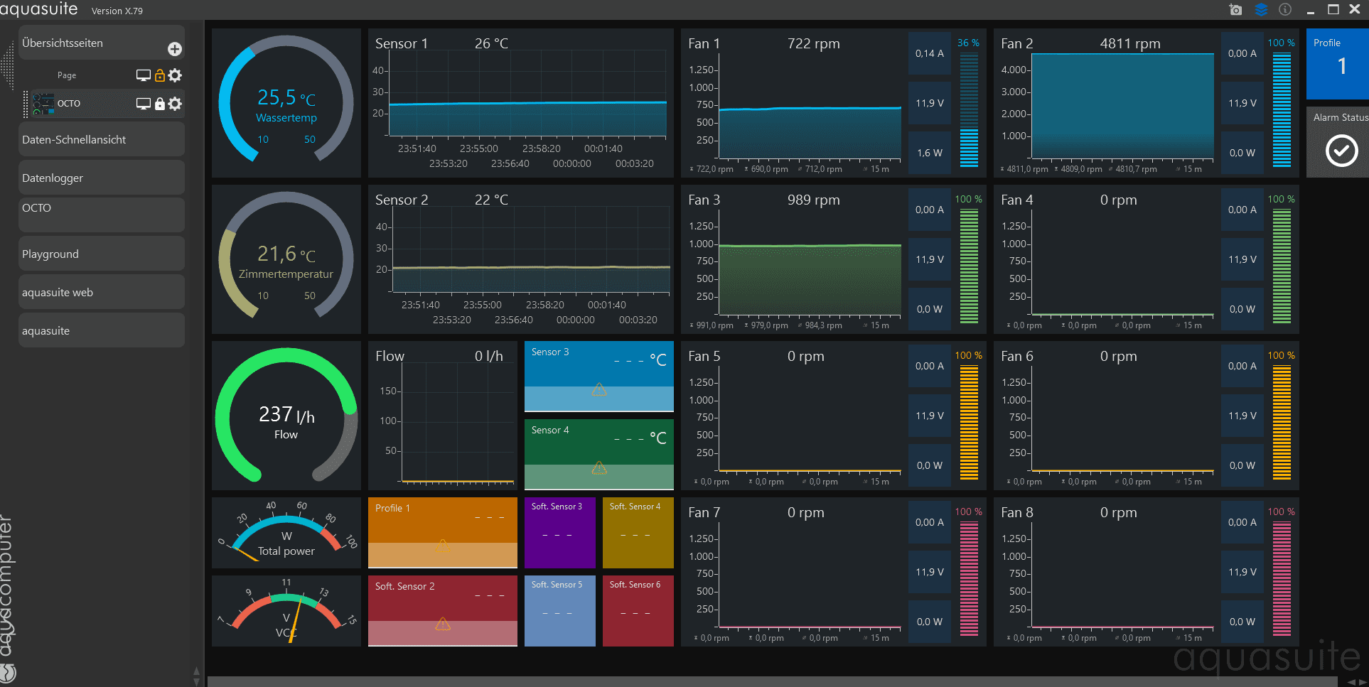Click the monitor icon in the Page header row
The image size is (1369, 687).
144,75
